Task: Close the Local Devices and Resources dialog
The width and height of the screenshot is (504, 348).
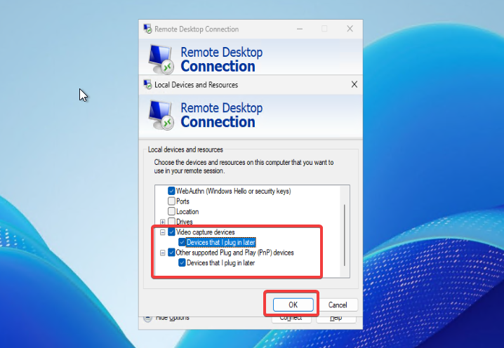Action: point(354,85)
